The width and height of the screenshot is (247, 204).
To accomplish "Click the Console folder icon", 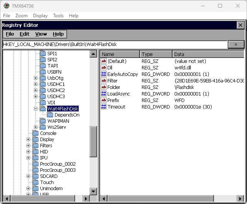I will 35,133.
